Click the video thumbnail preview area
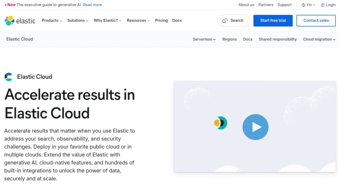Viewport: 340px width, 191px height. click(x=255, y=127)
